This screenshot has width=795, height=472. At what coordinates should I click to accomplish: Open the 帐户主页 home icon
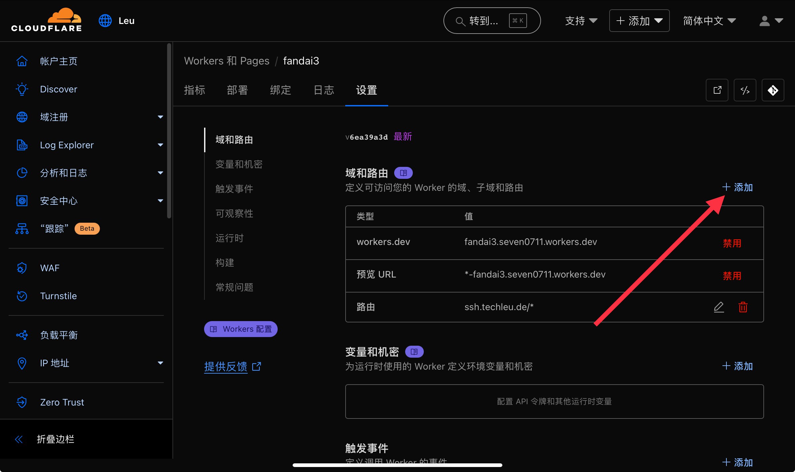[22, 61]
